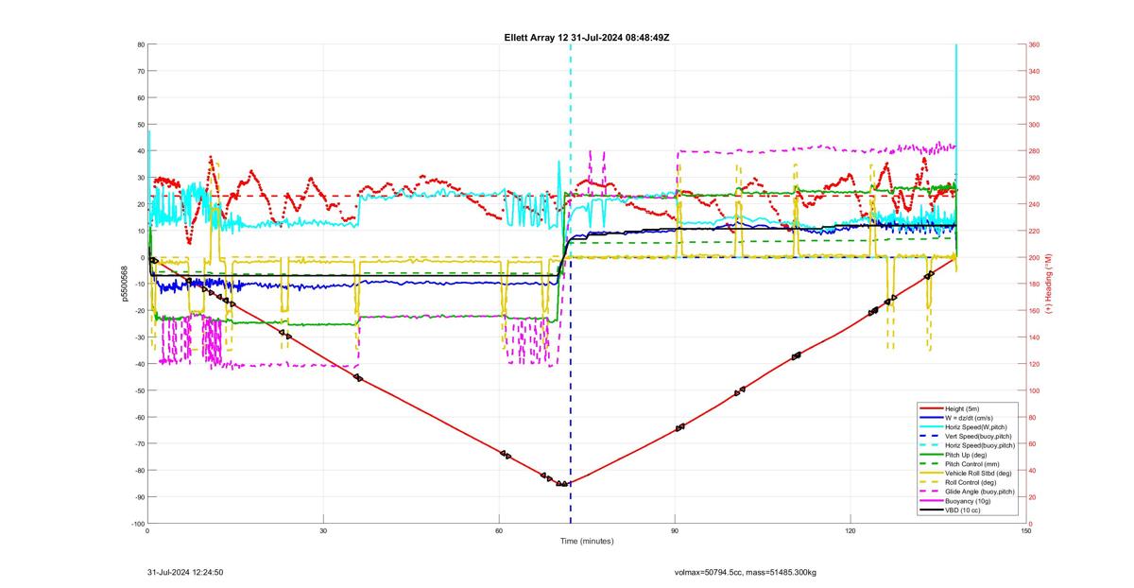Image resolution: width=1134 pixels, height=588 pixels.
Task: Select "Pitch Up (deg)" legend label
Action: coord(968,454)
